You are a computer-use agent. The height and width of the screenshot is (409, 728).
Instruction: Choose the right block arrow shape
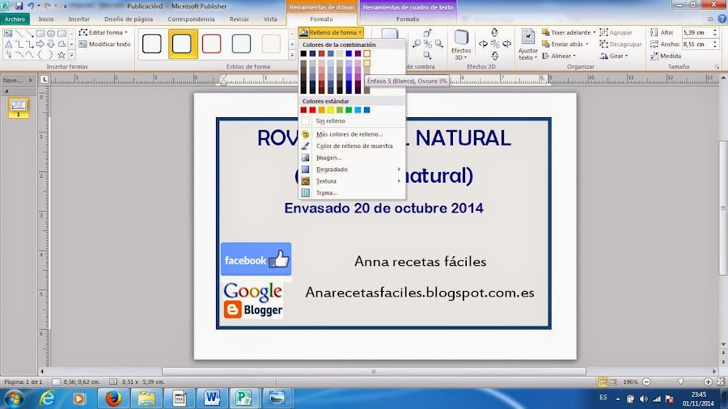click(x=40, y=44)
